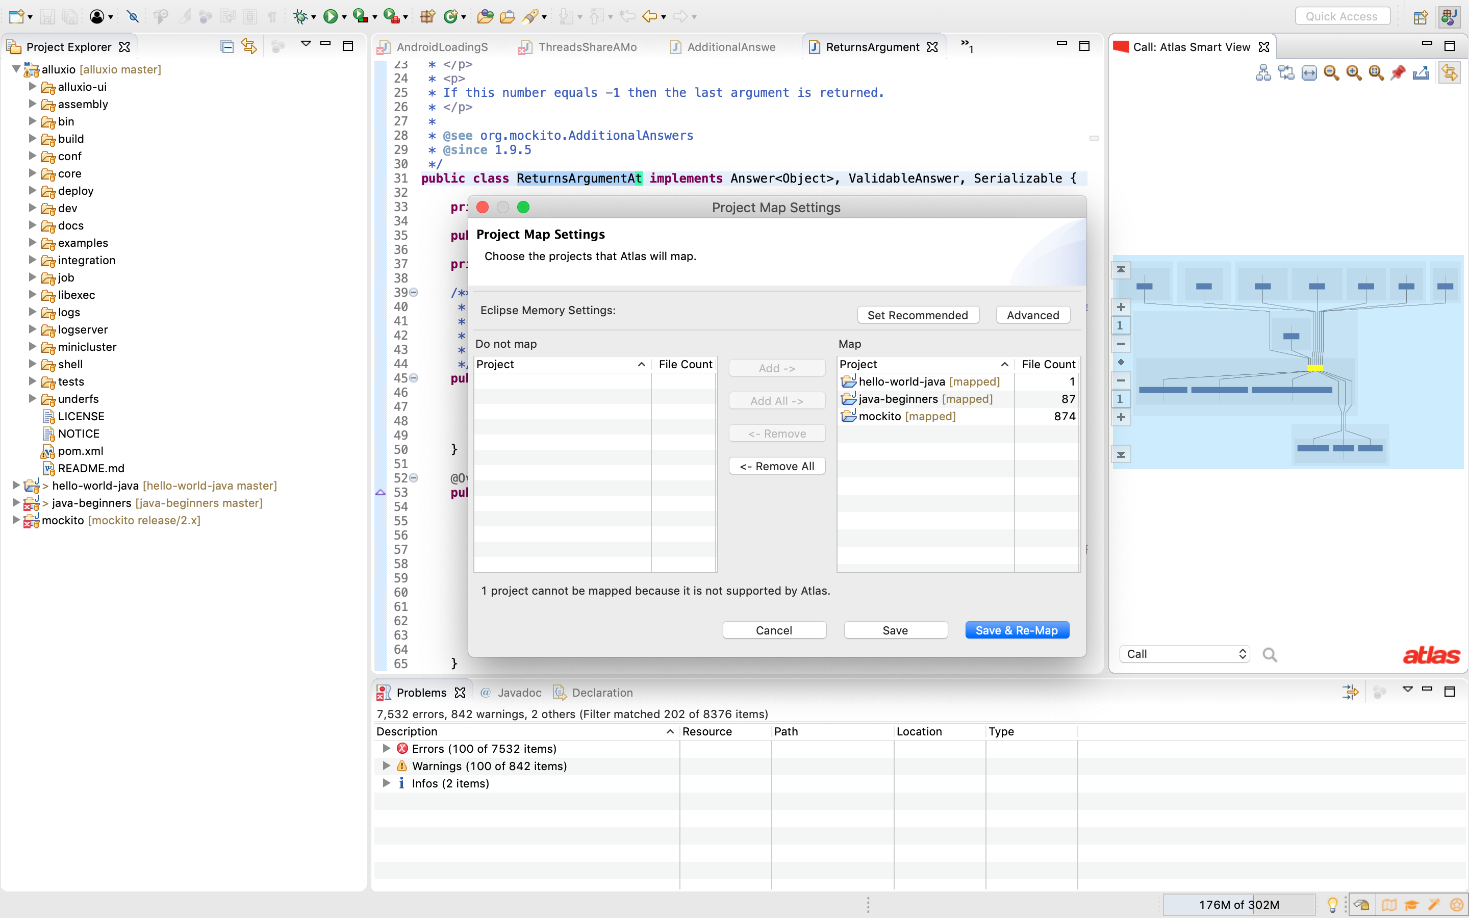
Task: Expand the java-beginners project node
Action: (16, 503)
